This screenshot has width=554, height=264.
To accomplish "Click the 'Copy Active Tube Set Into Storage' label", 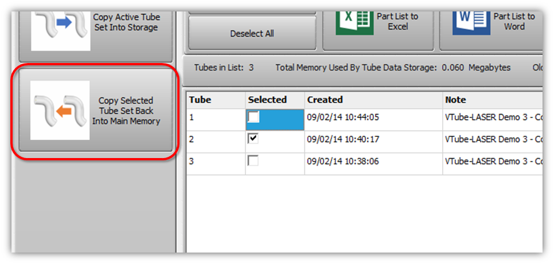I will tap(126, 22).
